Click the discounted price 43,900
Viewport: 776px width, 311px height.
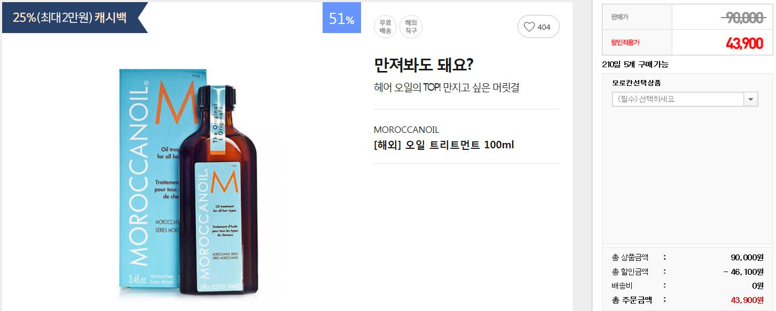[x=744, y=44]
